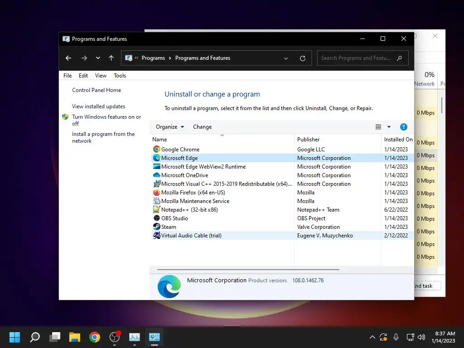464x348 pixels.
Task: Open Google Chrome from taskbar
Action: (x=95, y=337)
